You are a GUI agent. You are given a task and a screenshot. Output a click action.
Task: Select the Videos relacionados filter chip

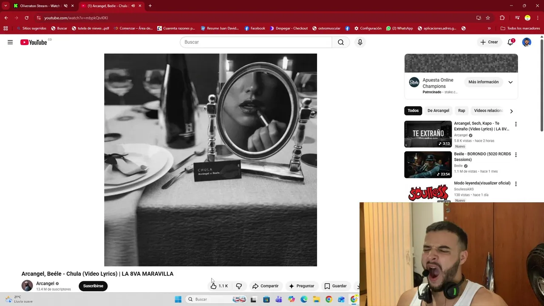click(x=488, y=110)
